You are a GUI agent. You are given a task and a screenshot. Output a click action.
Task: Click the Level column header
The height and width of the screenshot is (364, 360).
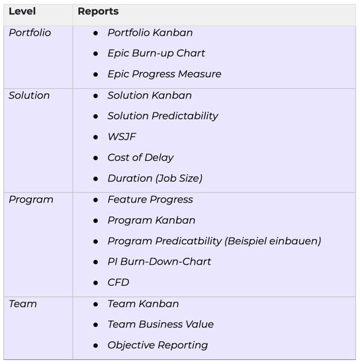tap(22, 11)
